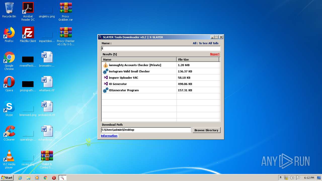Viewport: 322px width, 181px height.
Task: Open the Information link
Action: [109, 136]
